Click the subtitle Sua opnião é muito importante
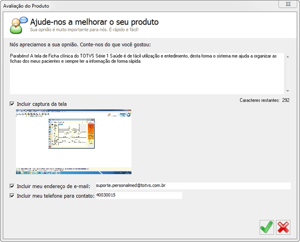Viewport: 300px width, 242px height. click(x=84, y=30)
